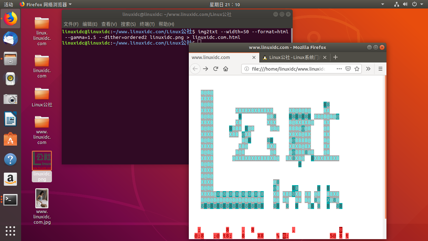Select Linux公社 desktop folder
Viewport: 428px width, 241px height.
click(x=42, y=97)
